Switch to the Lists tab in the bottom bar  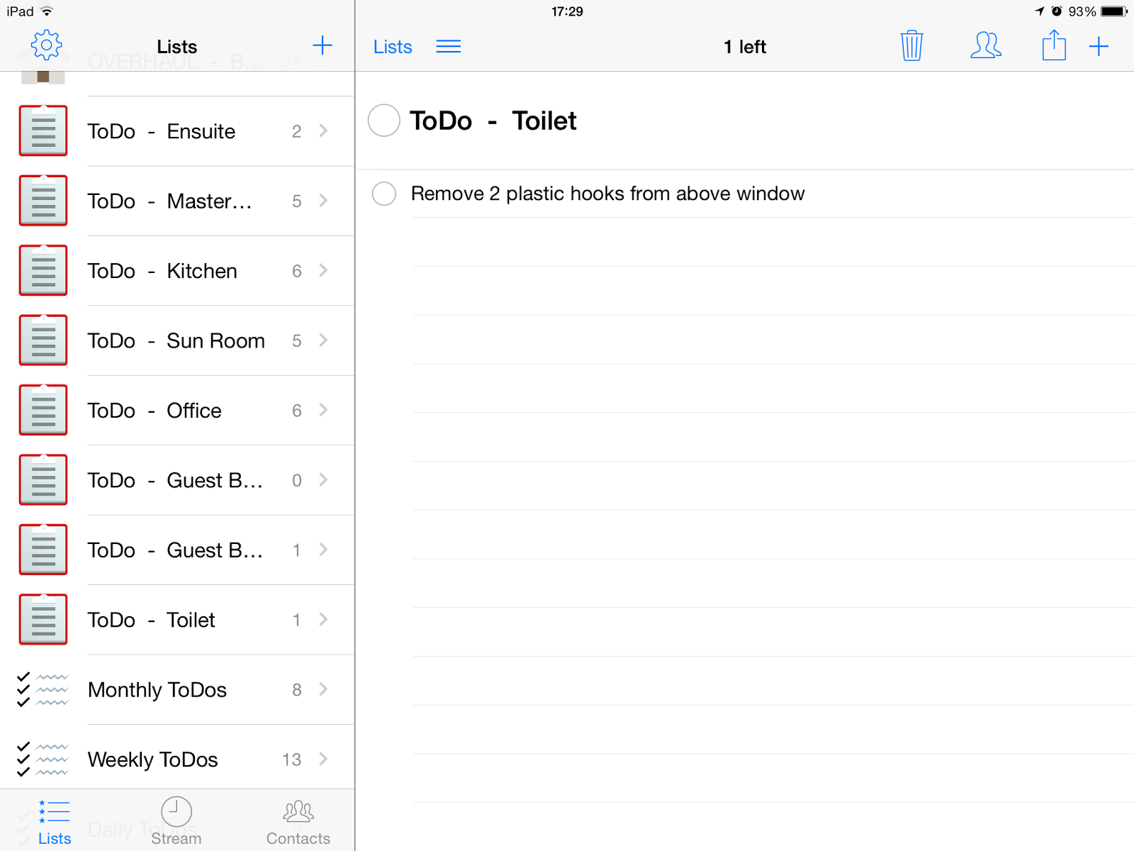(x=55, y=823)
